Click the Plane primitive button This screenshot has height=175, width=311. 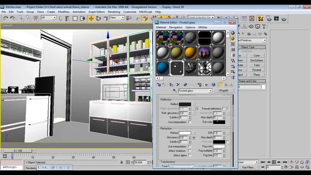pyautogui.click(x=257, y=74)
